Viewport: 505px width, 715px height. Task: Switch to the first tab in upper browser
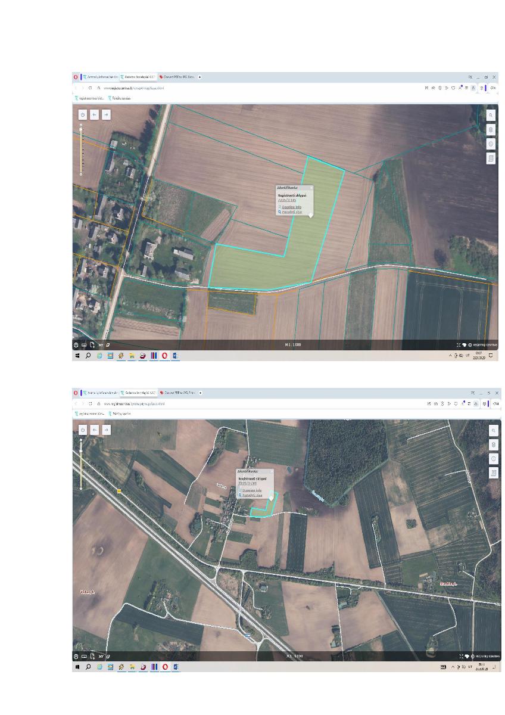(100, 77)
